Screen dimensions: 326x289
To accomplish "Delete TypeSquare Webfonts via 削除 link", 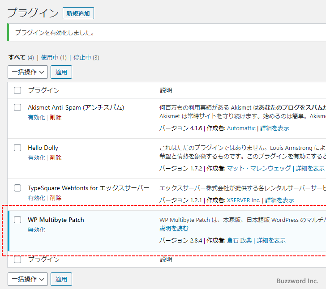I will pos(56,198).
